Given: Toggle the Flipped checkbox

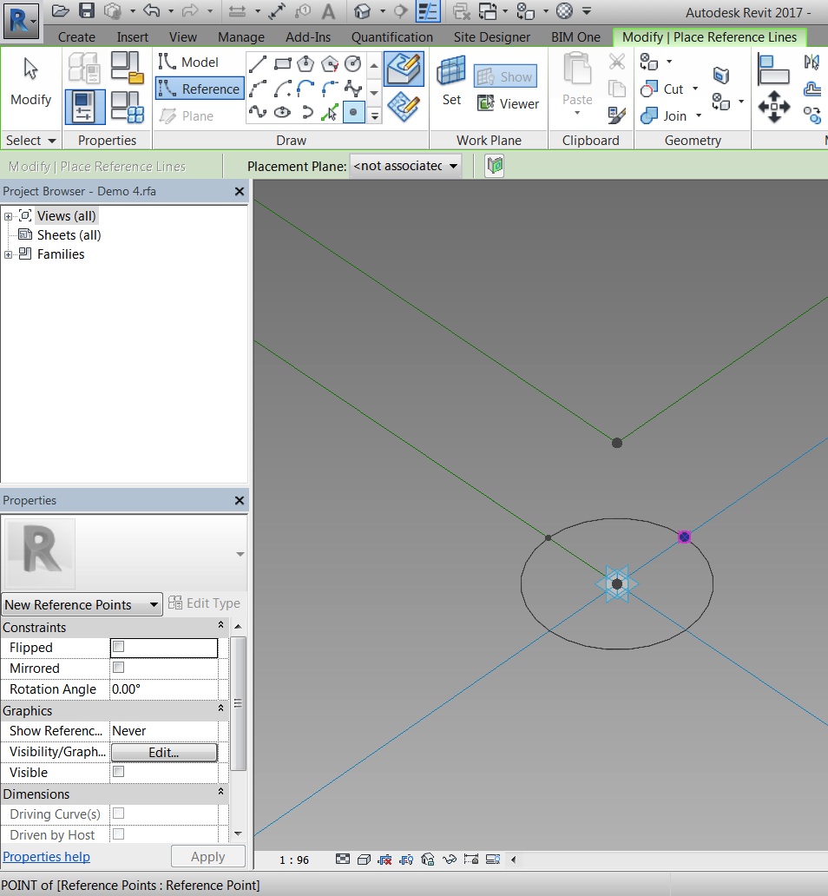Looking at the screenshot, I should (x=116, y=648).
